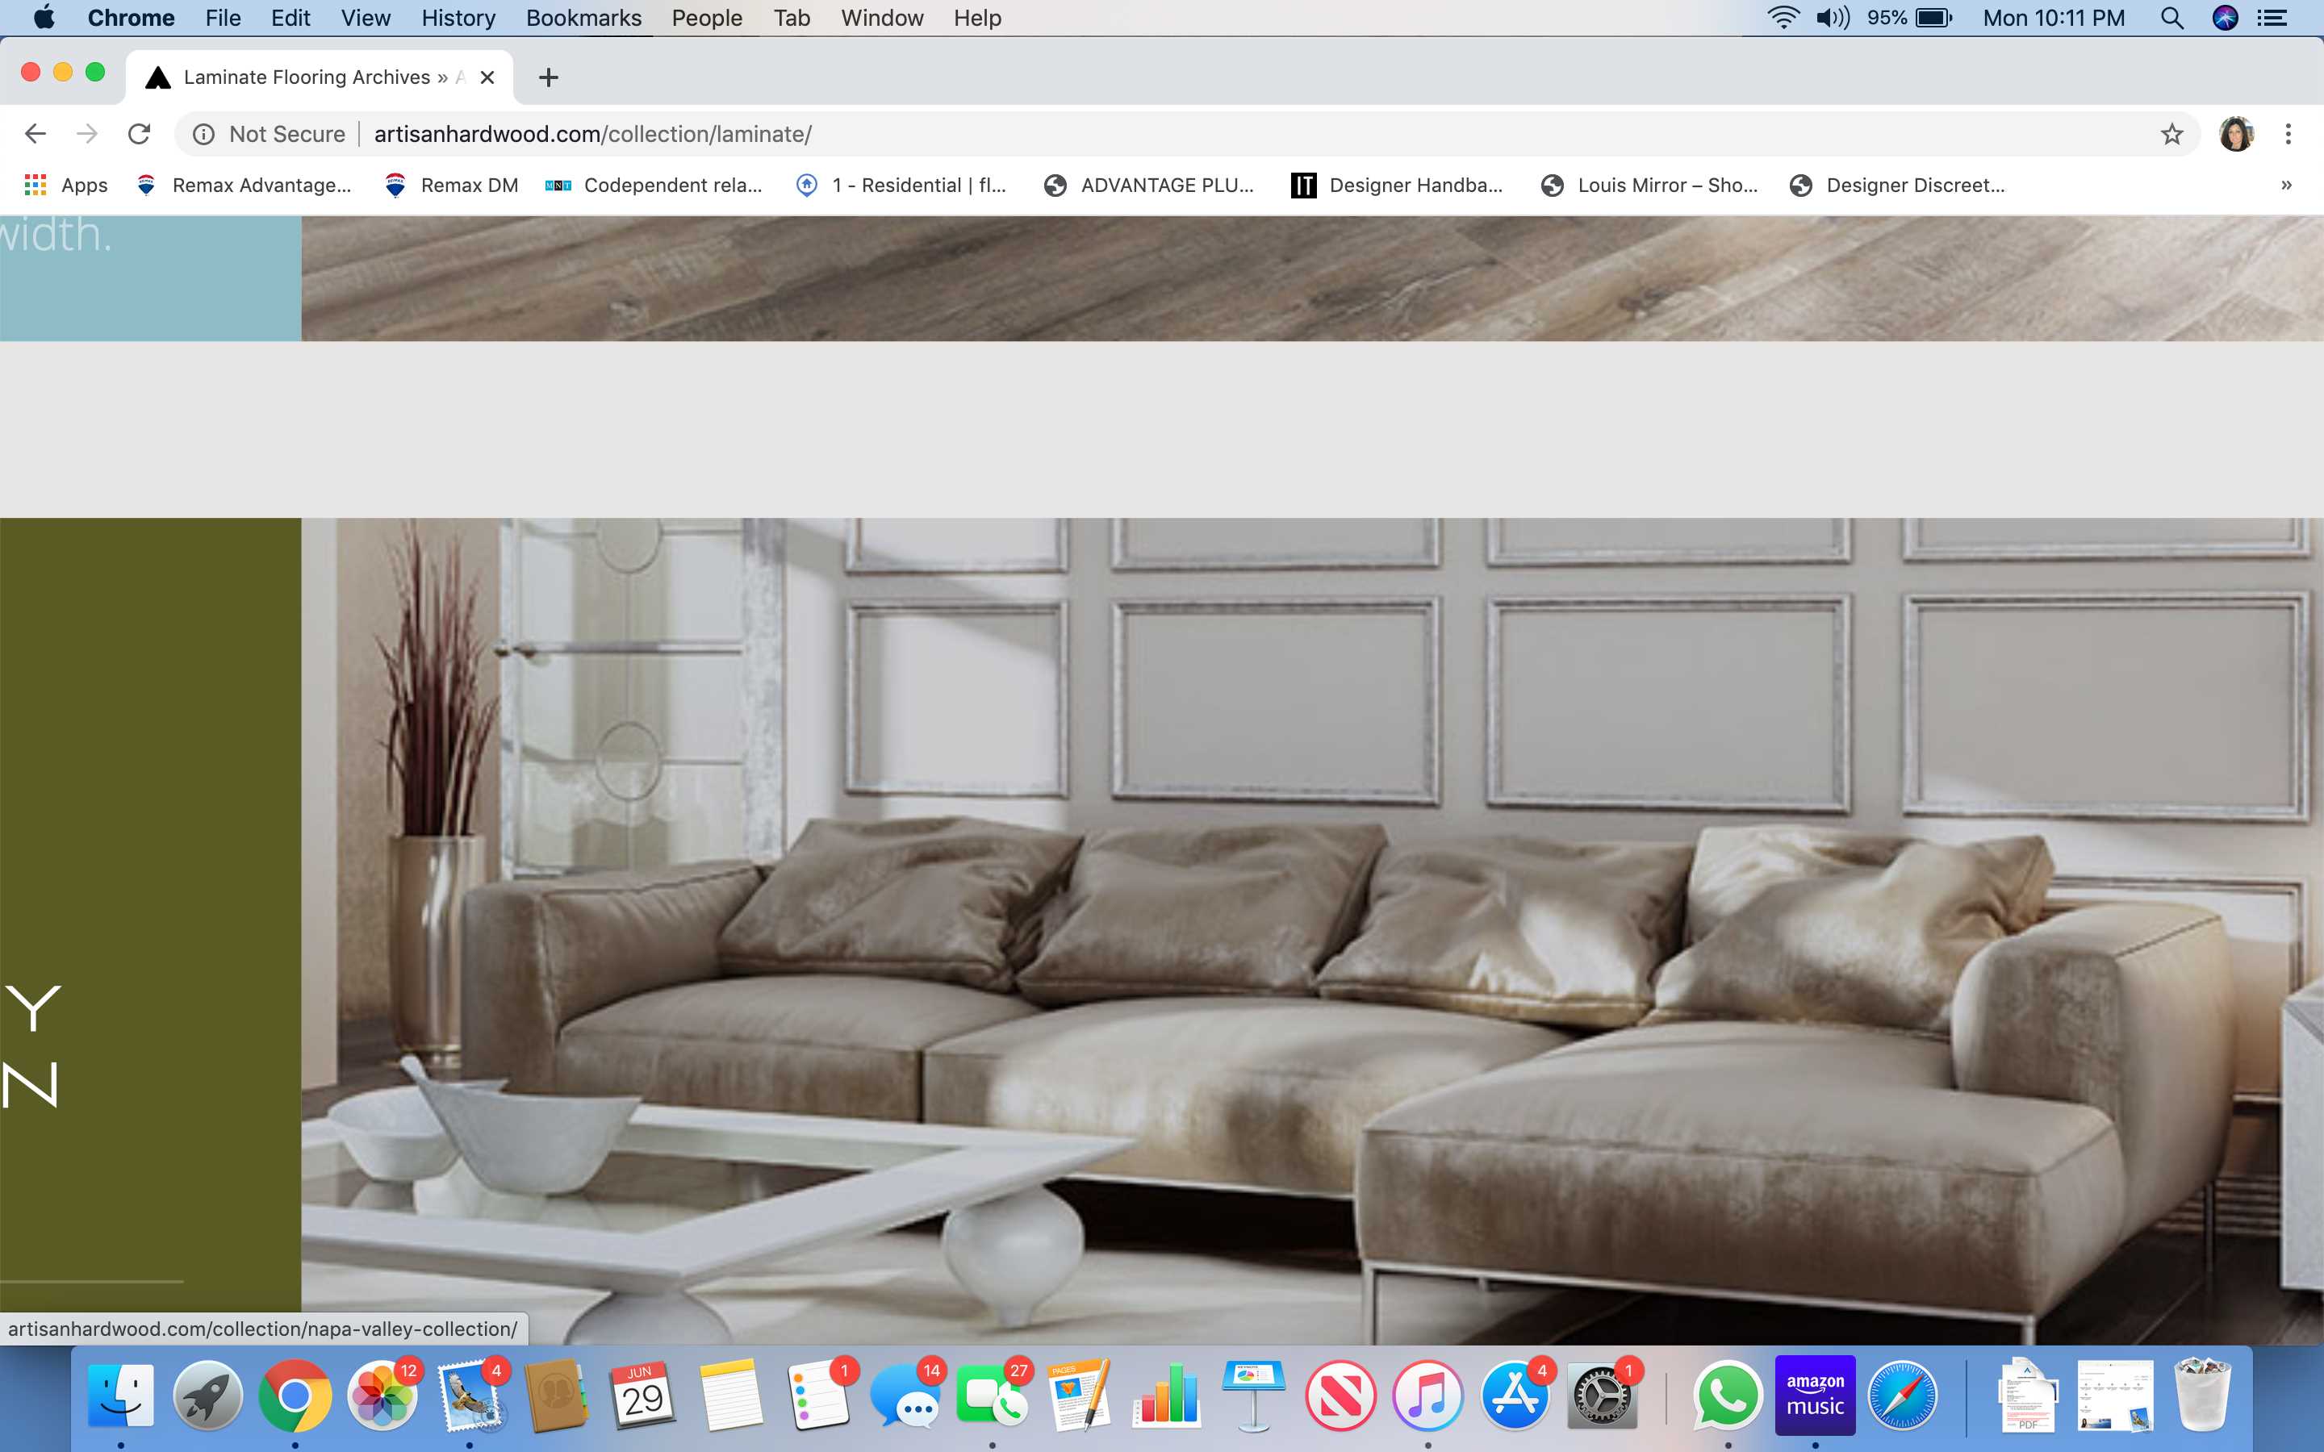Screen dimensions: 2324x1452
Task: Close the Laminate Flooring Archives tab
Action: (488, 77)
